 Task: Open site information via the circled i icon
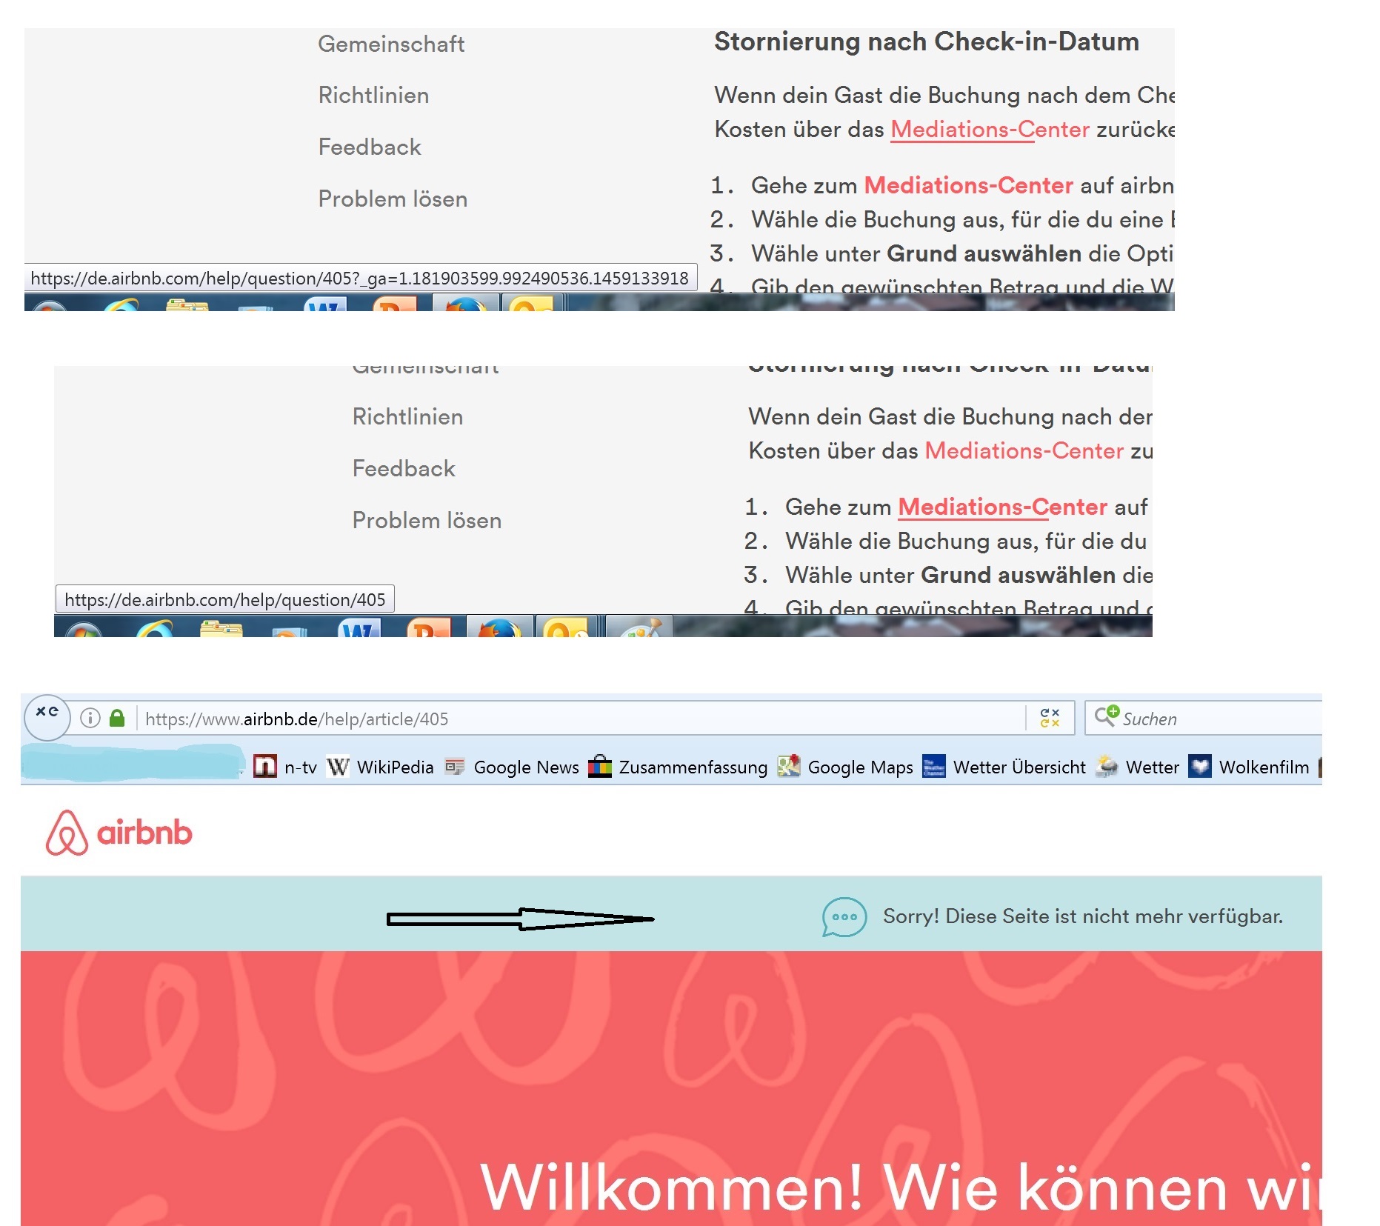(x=90, y=718)
